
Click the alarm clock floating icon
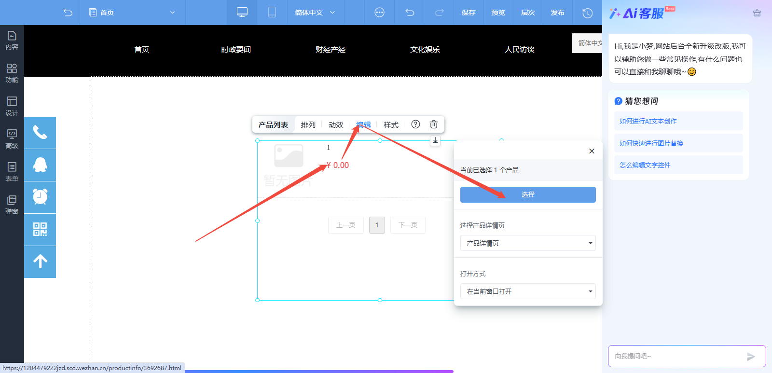(40, 197)
